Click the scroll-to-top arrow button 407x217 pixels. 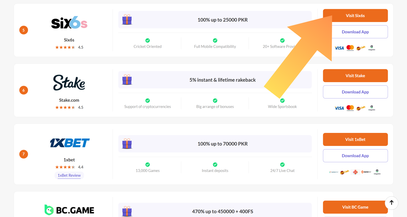(392, 203)
